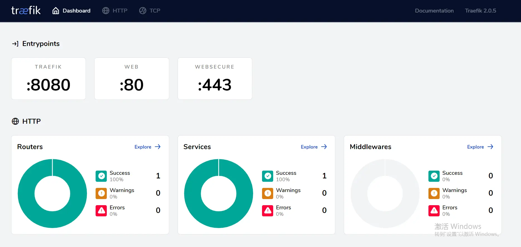Click the Middlewares Warnings exclamation icon

434,193
